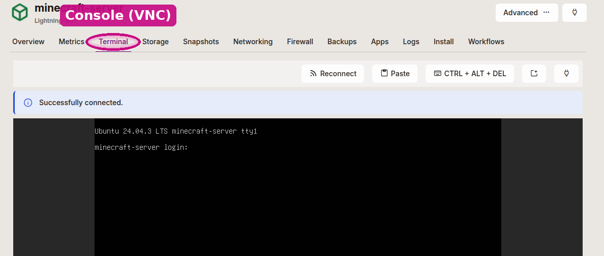Click the info icon in the connection notice
604x256 pixels.
(28, 103)
